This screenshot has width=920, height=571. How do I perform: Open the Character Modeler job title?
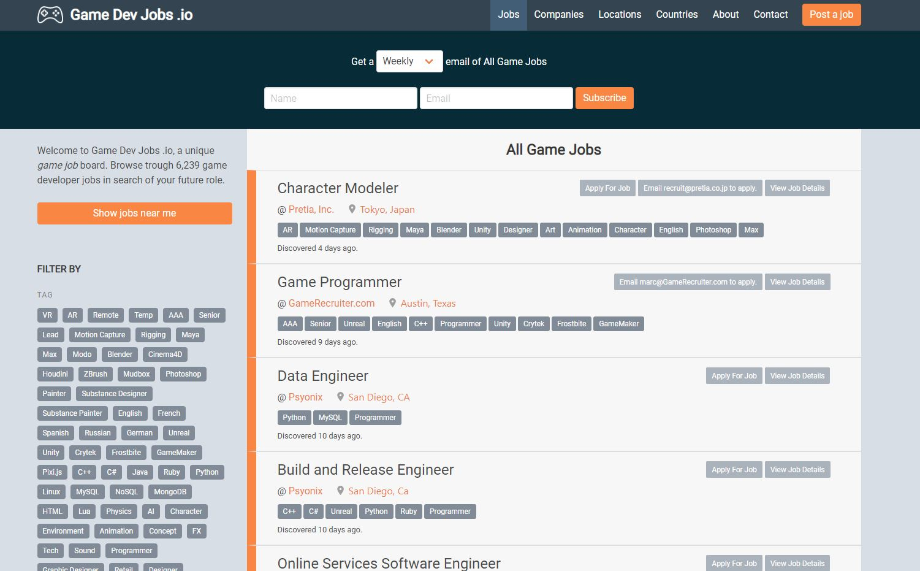(338, 188)
